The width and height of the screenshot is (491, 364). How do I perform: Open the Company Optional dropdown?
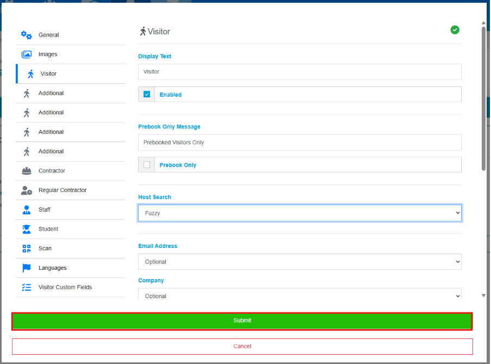tap(300, 294)
